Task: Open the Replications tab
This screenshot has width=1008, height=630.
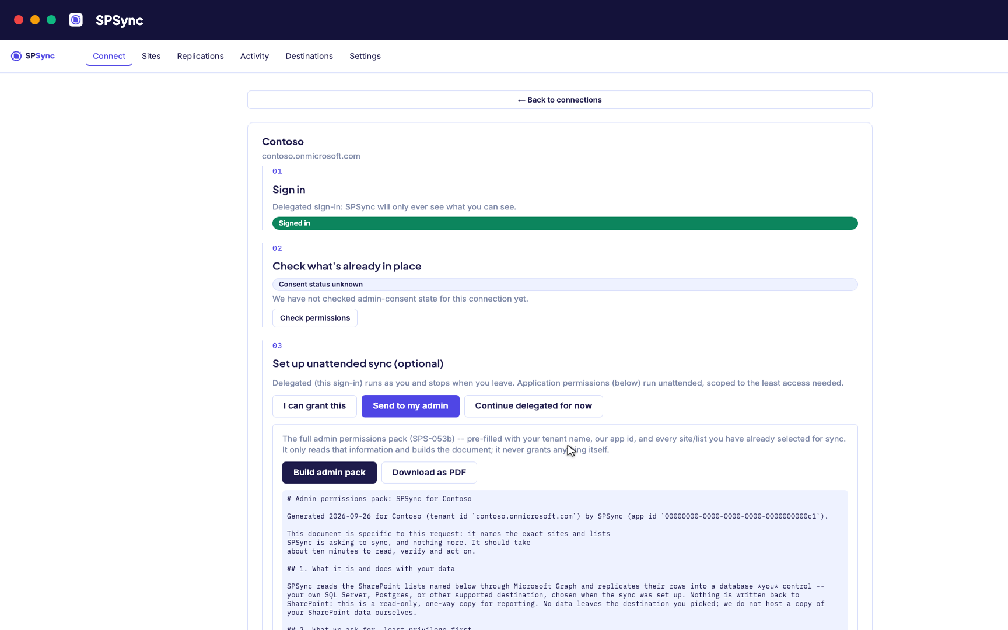Action: click(200, 56)
